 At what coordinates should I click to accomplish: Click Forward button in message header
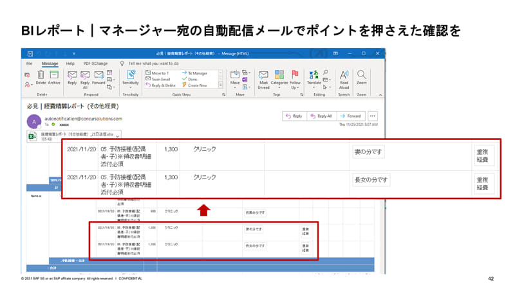coord(351,116)
